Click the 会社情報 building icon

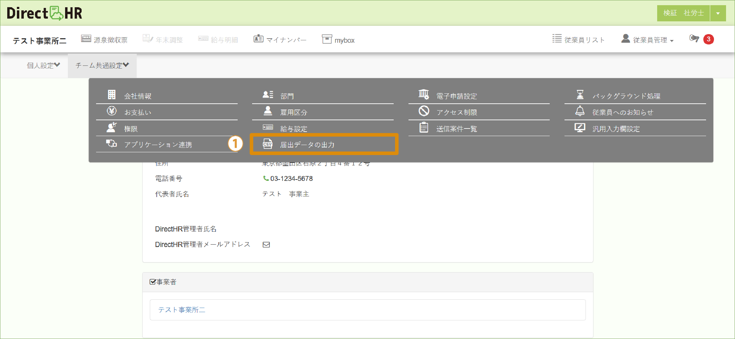tap(112, 94)
